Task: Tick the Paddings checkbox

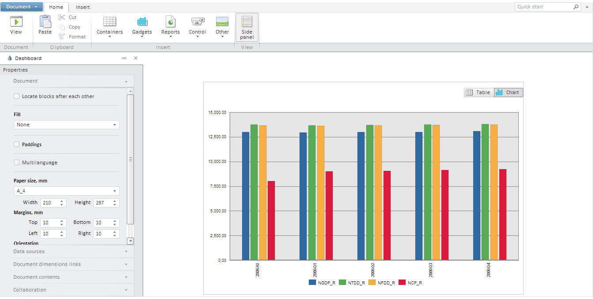Action: [17, 144]
